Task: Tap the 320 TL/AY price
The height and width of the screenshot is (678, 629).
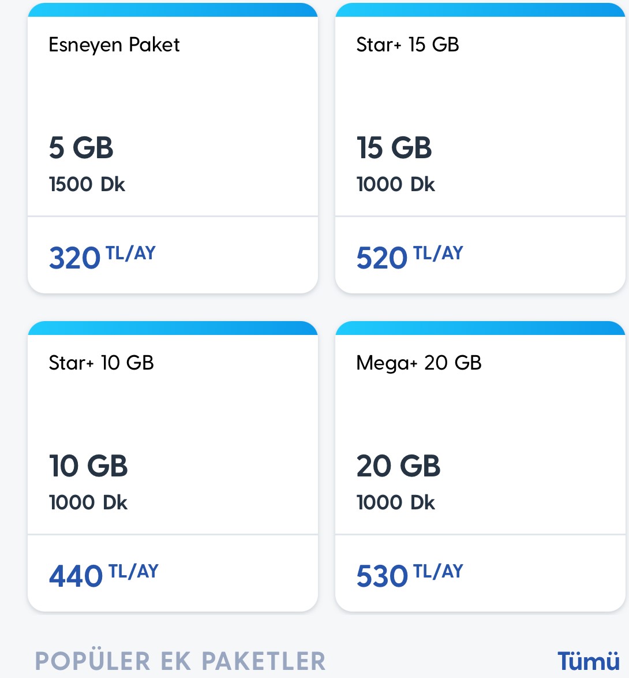Action: pyautogui.click(x=102, y=257)
